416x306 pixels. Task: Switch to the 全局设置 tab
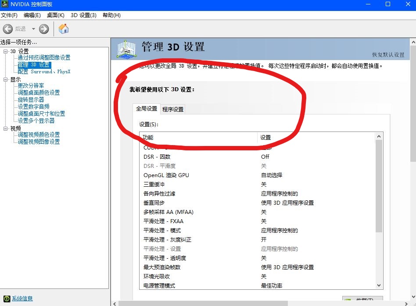coord(147,109)
